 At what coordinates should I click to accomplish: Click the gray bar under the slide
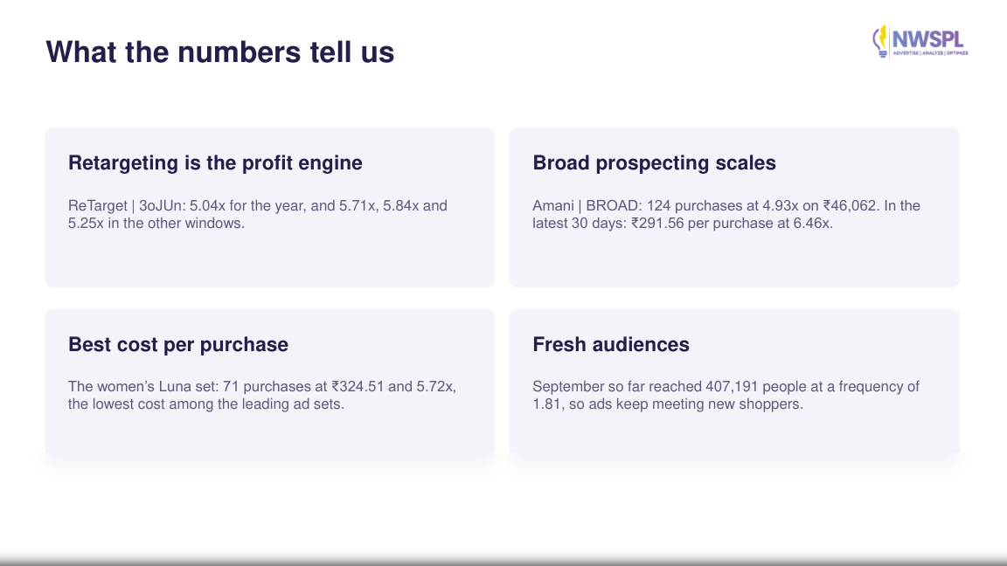tap(503, 560)
